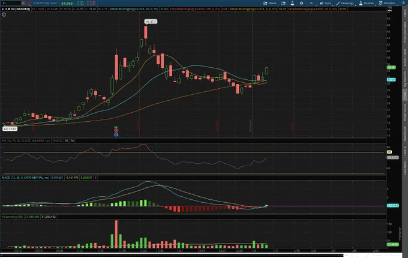Click the 11/16 date on time axis
The height and width of the screenshot is (258, 408).
pos(122,251)
